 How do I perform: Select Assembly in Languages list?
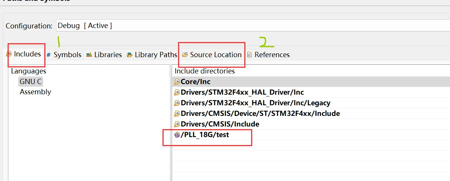point(35,92)
